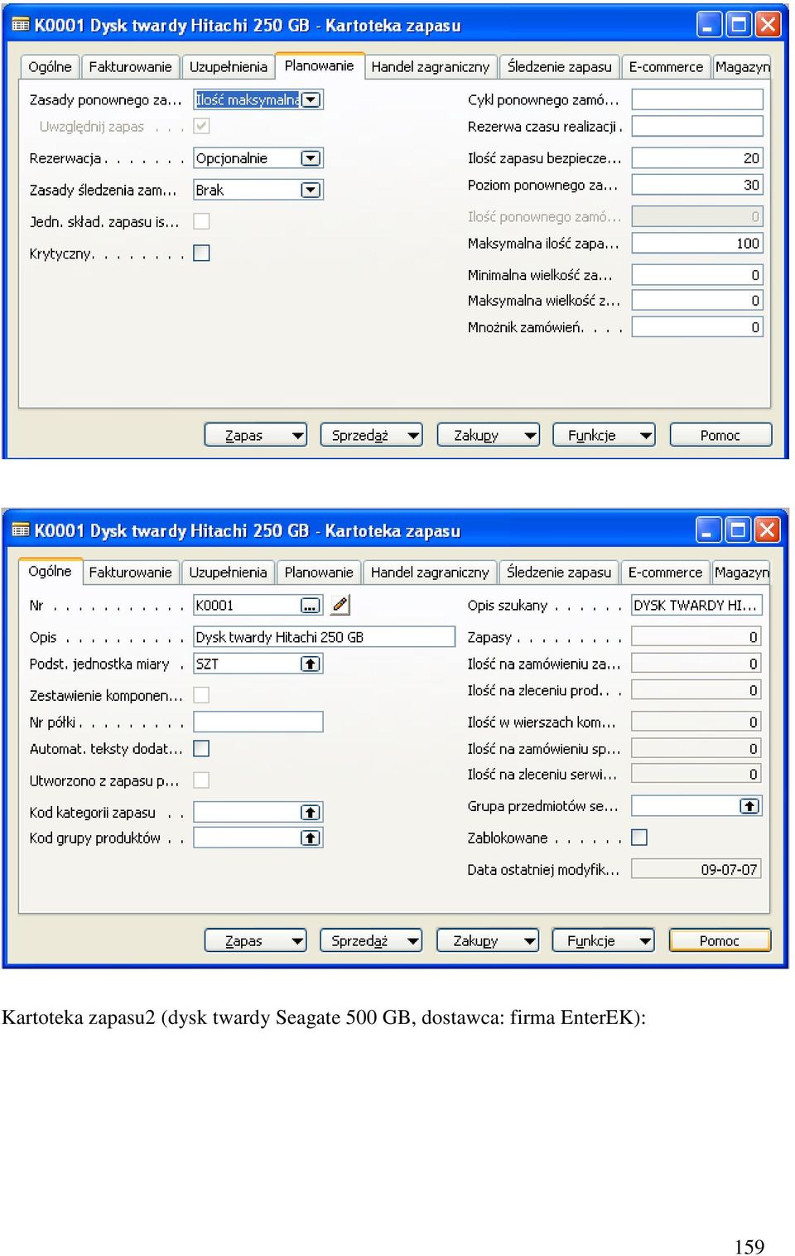Expand the Rezerwacja dropdown showing Opcjonalnie
795x1256 pixels.
point(311,157)
